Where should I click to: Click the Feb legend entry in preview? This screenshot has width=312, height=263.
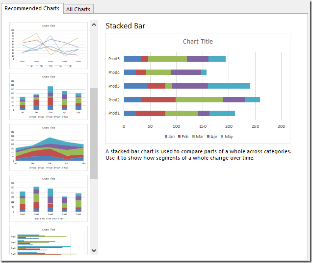coord(184,137)
